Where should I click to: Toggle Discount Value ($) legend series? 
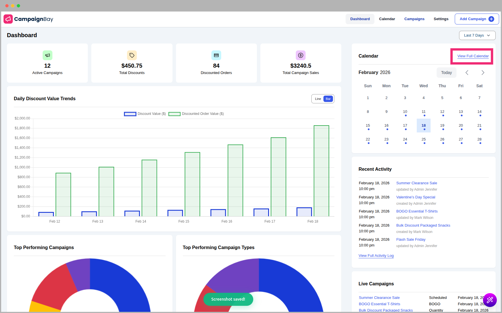pos(145,114)
